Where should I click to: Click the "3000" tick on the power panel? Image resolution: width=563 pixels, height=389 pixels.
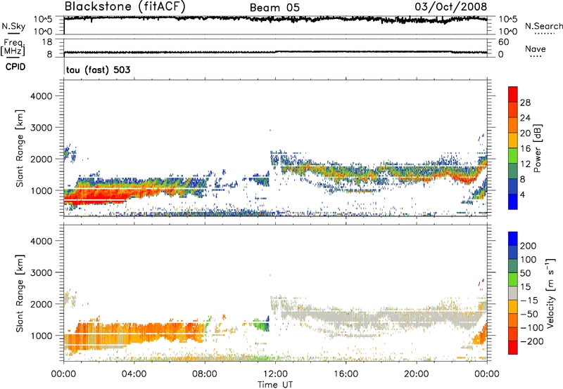coord(42,128)
